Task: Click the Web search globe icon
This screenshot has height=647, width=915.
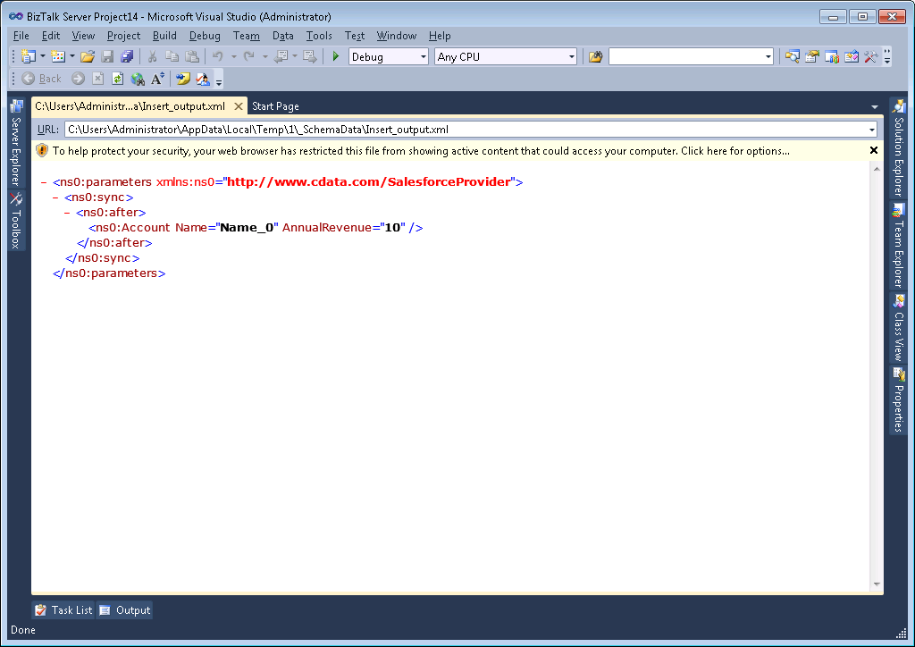Action: (x=138, y=79)
